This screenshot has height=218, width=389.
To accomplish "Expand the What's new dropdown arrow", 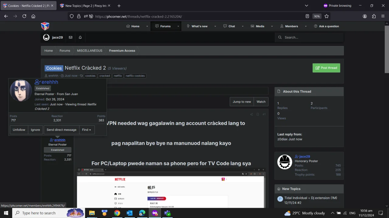I will tap(215, 26).
